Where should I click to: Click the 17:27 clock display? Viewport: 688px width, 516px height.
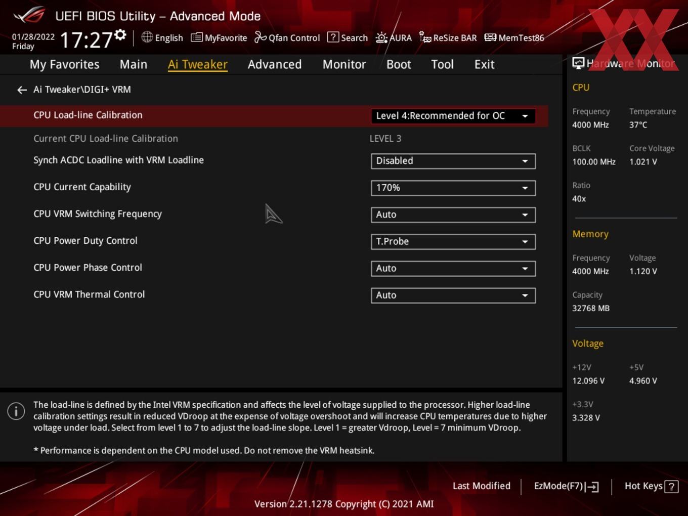87,40
